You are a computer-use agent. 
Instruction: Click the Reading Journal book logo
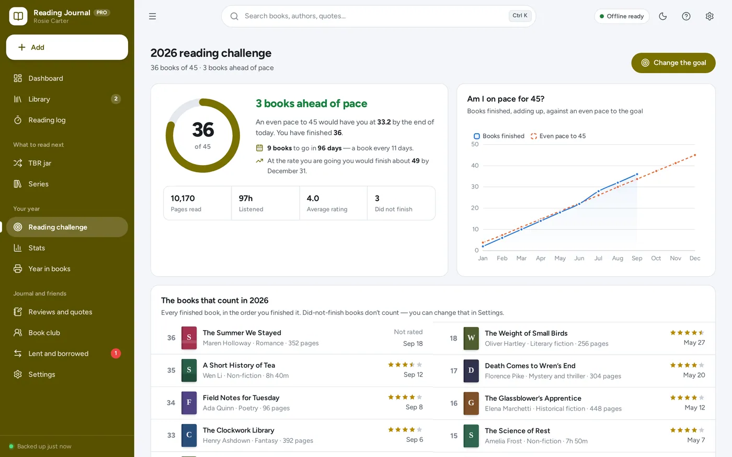(x=18, y=16)
